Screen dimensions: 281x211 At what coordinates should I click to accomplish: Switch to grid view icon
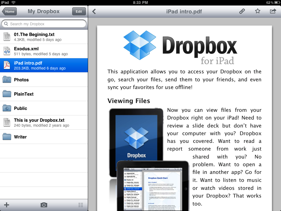tap(81, 205)
